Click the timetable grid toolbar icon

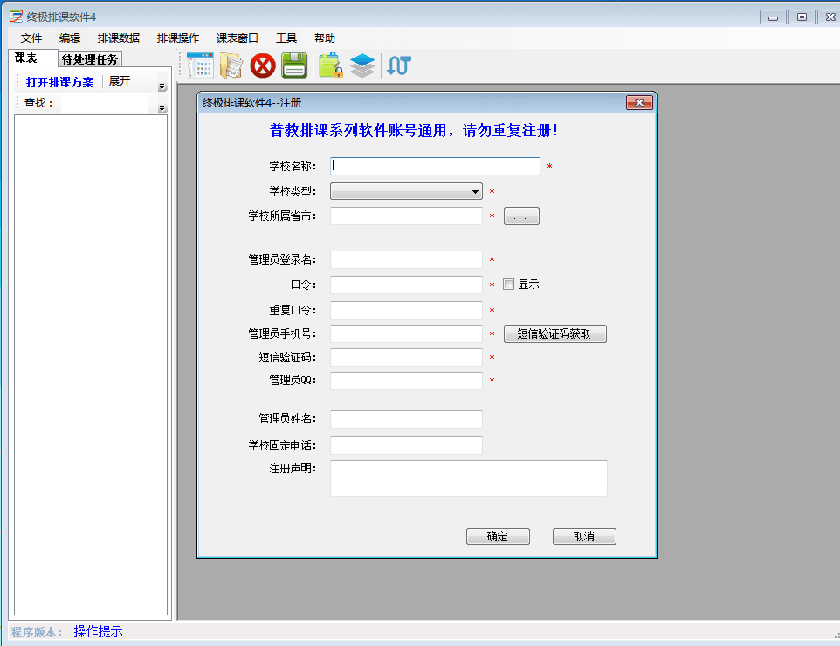click(x=200, y=65)
